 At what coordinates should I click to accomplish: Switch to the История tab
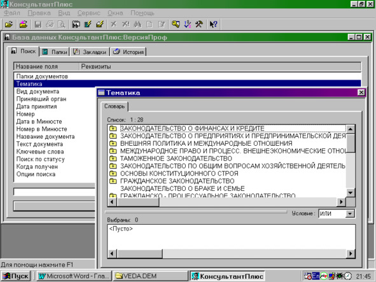[x=129, y=52]
